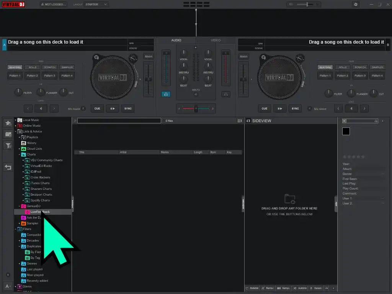Viewport: 392px width, 294px height.
Task: Click the History folder icon
Action: (23, 143)
